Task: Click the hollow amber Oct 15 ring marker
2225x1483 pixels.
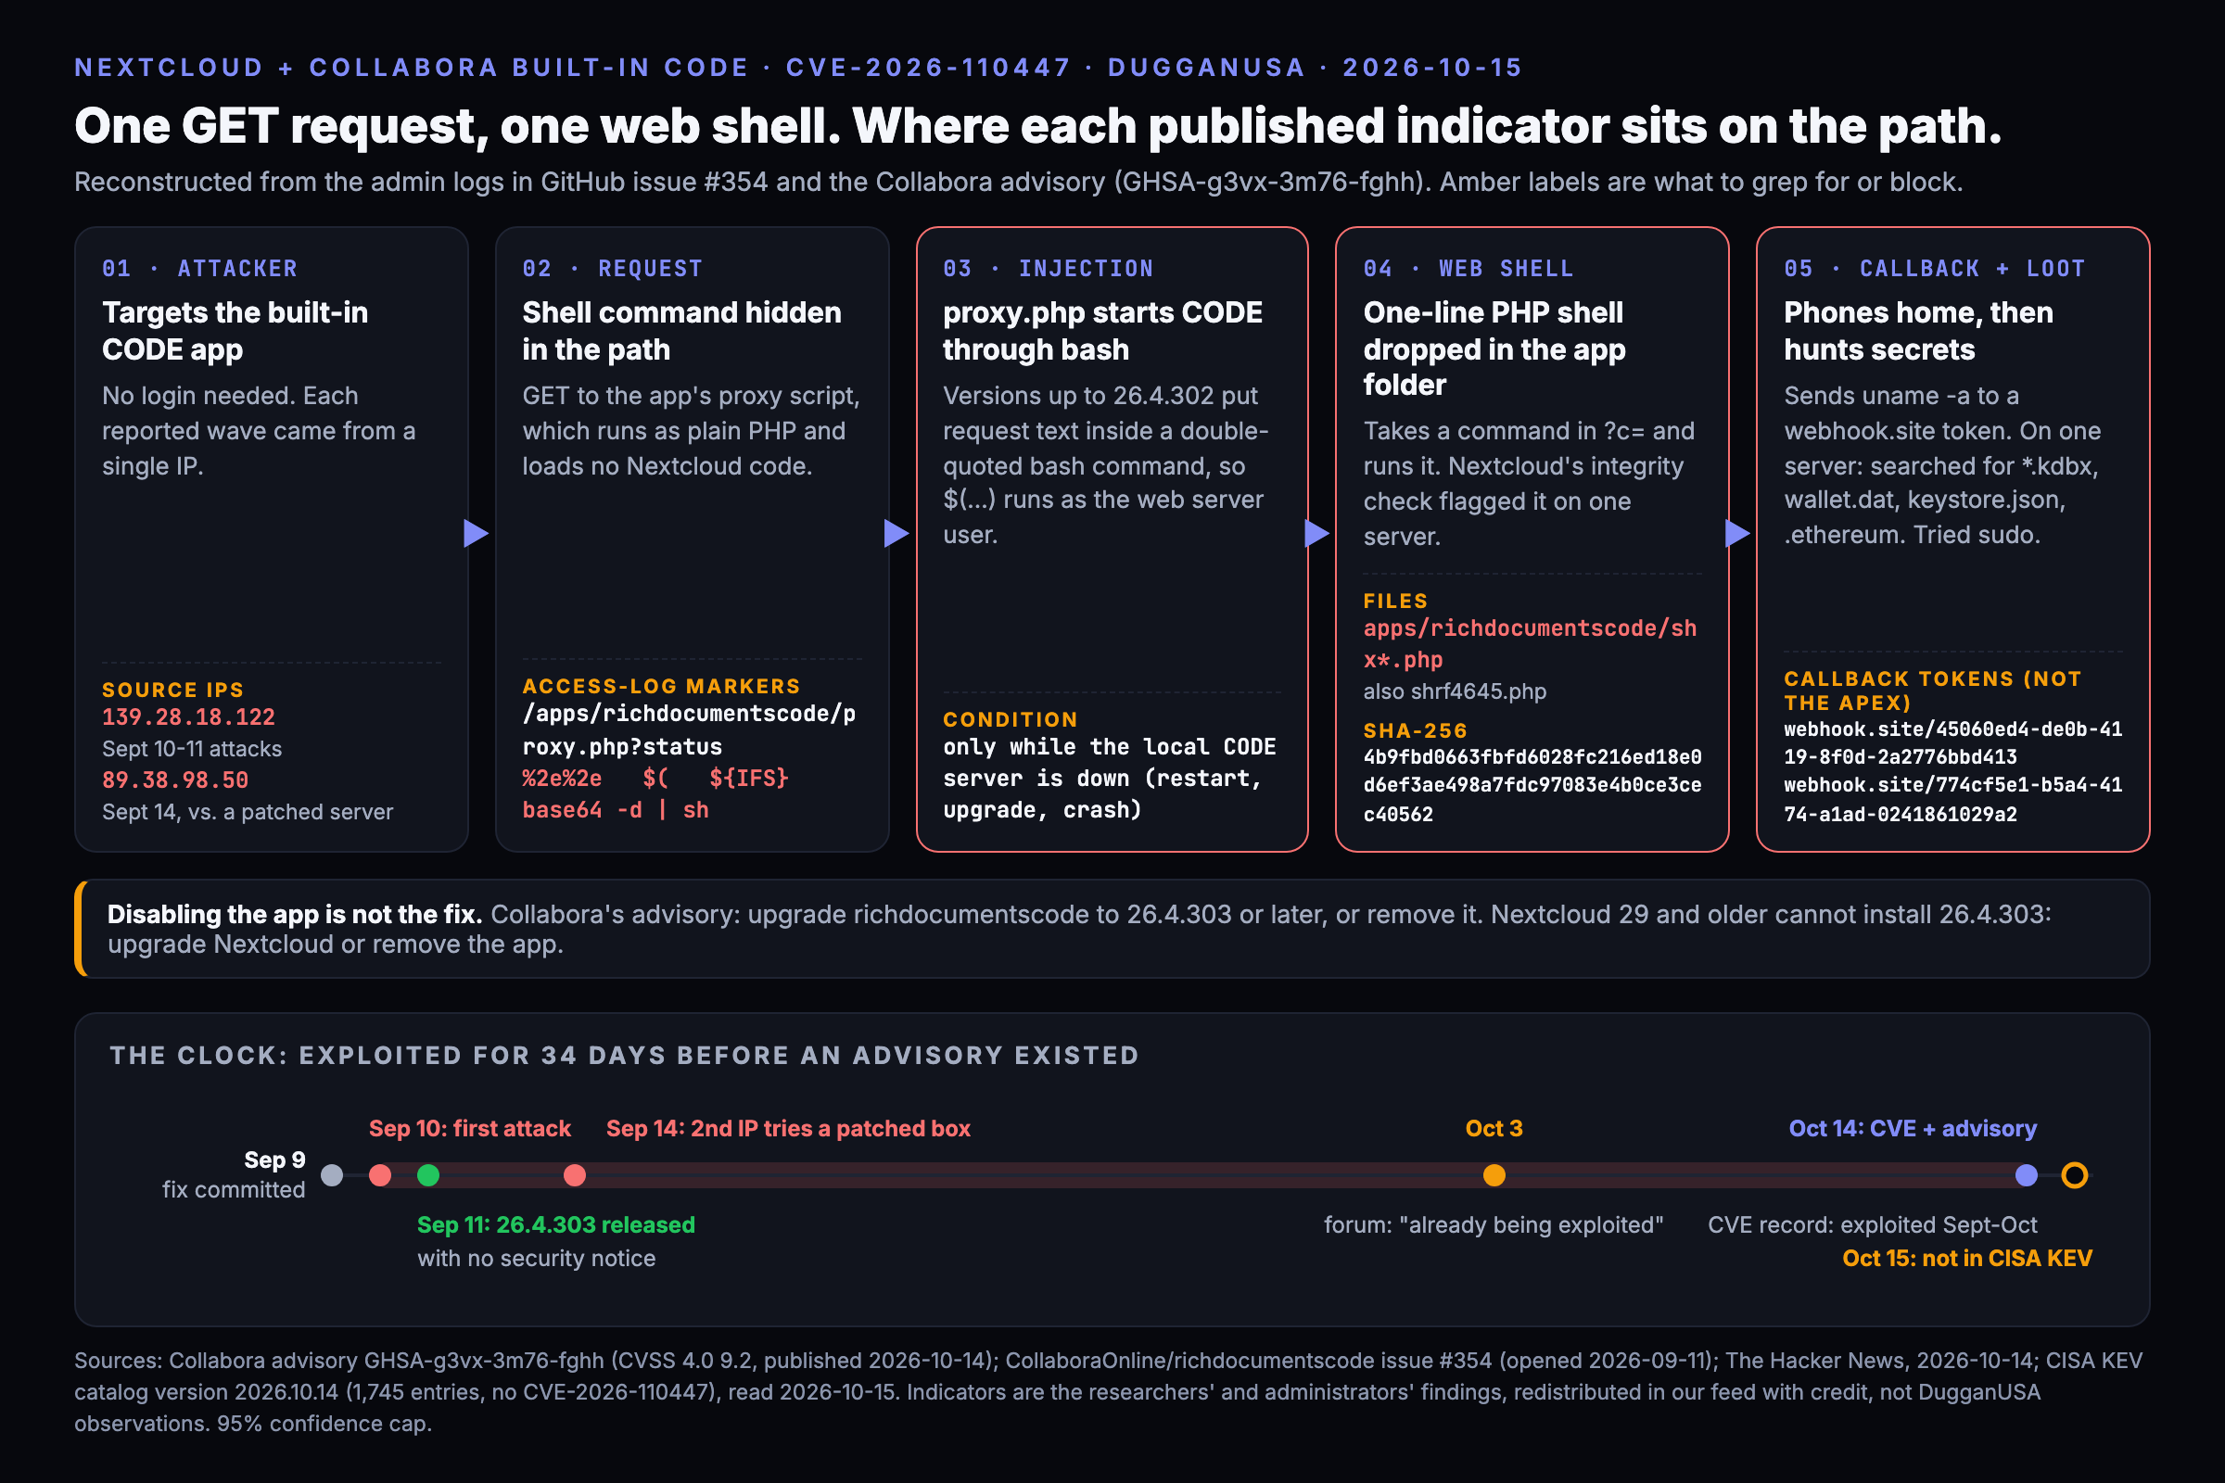Action: point(2075,1175)
